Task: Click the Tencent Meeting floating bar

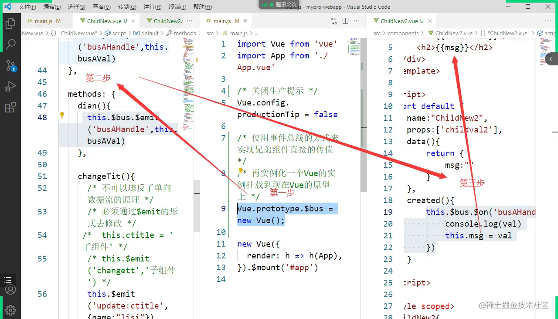Action: [279, 4]
